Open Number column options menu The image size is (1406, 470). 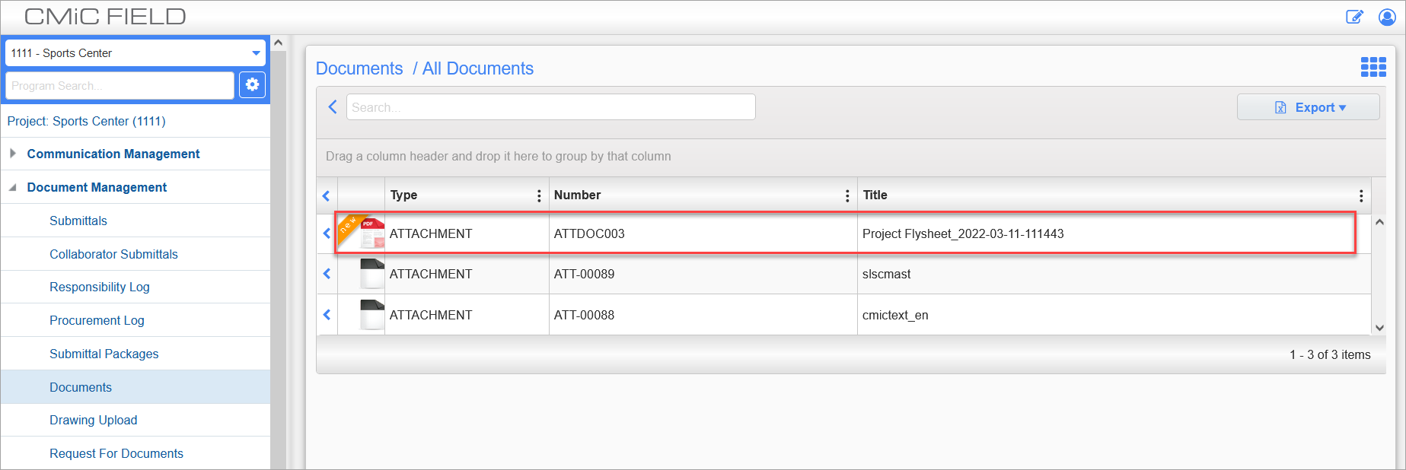point(847,196)
